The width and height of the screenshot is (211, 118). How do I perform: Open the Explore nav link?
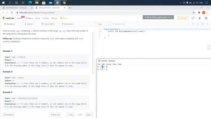click(x=20, y=18)
